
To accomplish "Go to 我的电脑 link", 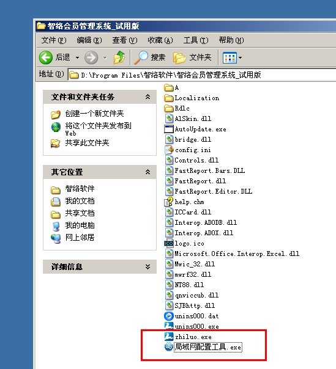I will [80, 225].
